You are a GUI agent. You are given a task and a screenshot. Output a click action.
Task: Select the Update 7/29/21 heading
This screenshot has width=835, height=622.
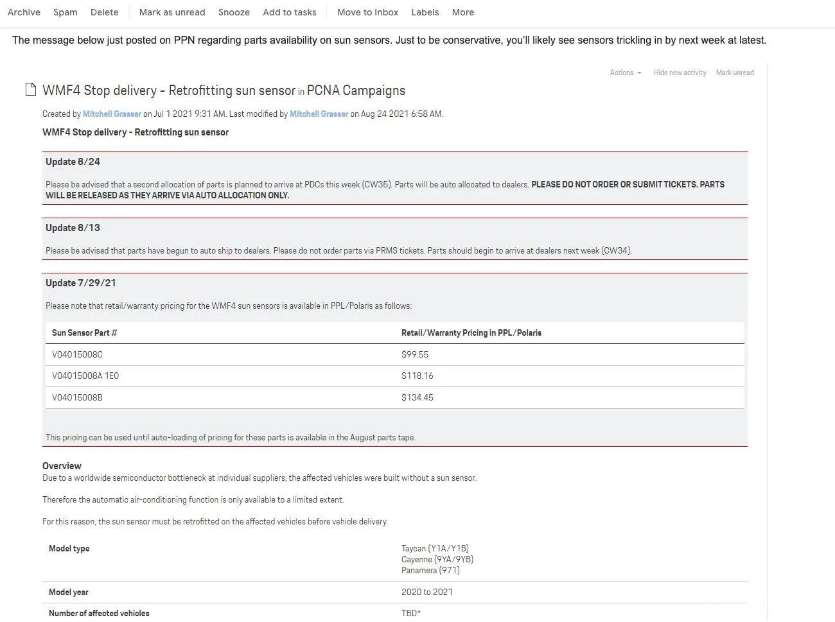pyautogui.click(x=81, y=283)
